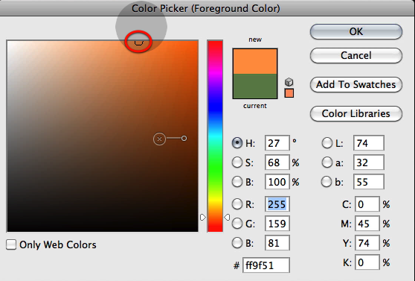Click the out-of-gamut warning cube icon

[x=289, y=82]
